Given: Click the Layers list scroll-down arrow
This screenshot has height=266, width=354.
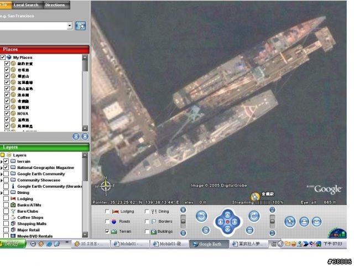Looking at the screenshot, I should 85,235.
